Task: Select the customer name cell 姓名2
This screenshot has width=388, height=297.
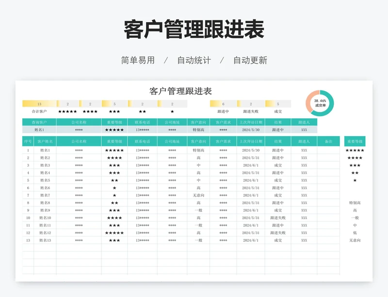Action: (x=45, y=158)
